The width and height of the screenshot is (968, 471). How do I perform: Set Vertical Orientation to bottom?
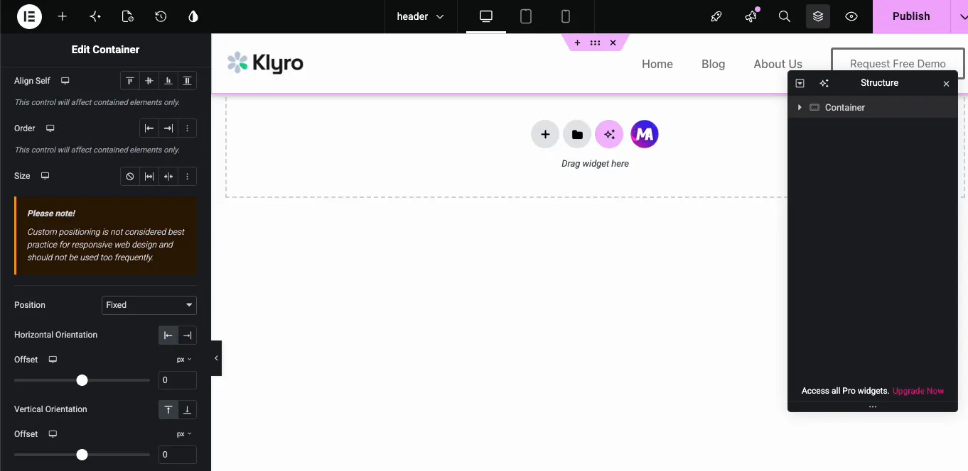point(187,410)
